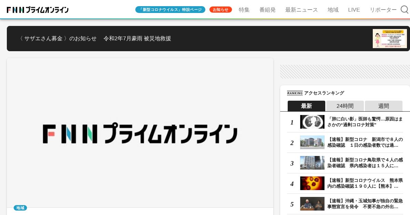Switch ranking to the 週間 tab
The image size is (410, 215).
click(x=384, y=106)
